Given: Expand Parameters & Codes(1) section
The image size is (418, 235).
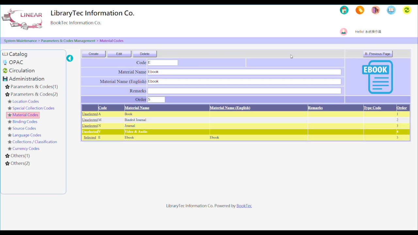Looking at the screenshot, I should [34, 87].
